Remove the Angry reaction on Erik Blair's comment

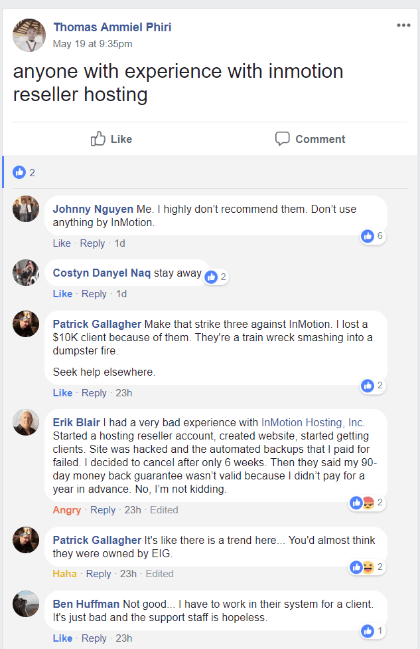tap(66, 510)
